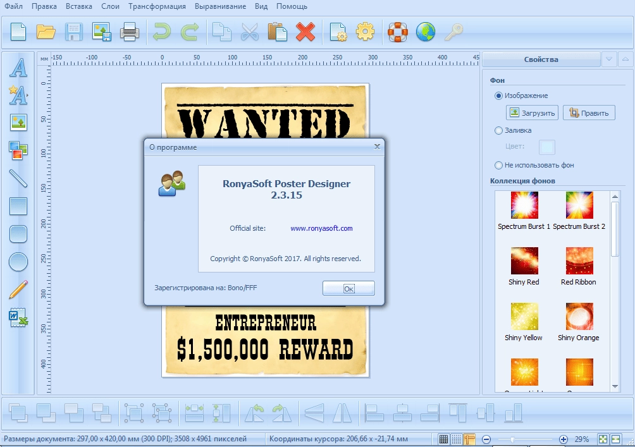Click the lifebuoy Help icon
The image size is (635, 447).
[x=398, y=32]
